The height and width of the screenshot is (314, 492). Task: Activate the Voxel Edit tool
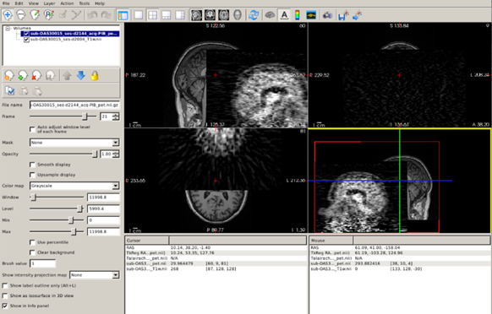pos(35,14)
